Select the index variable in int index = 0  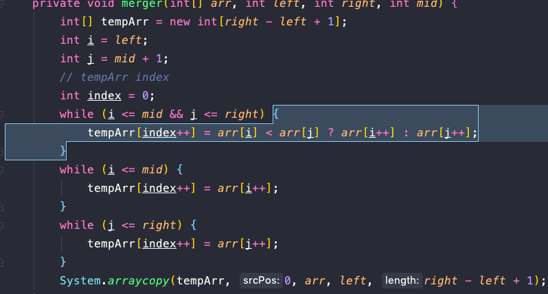[x=104, y=95]
